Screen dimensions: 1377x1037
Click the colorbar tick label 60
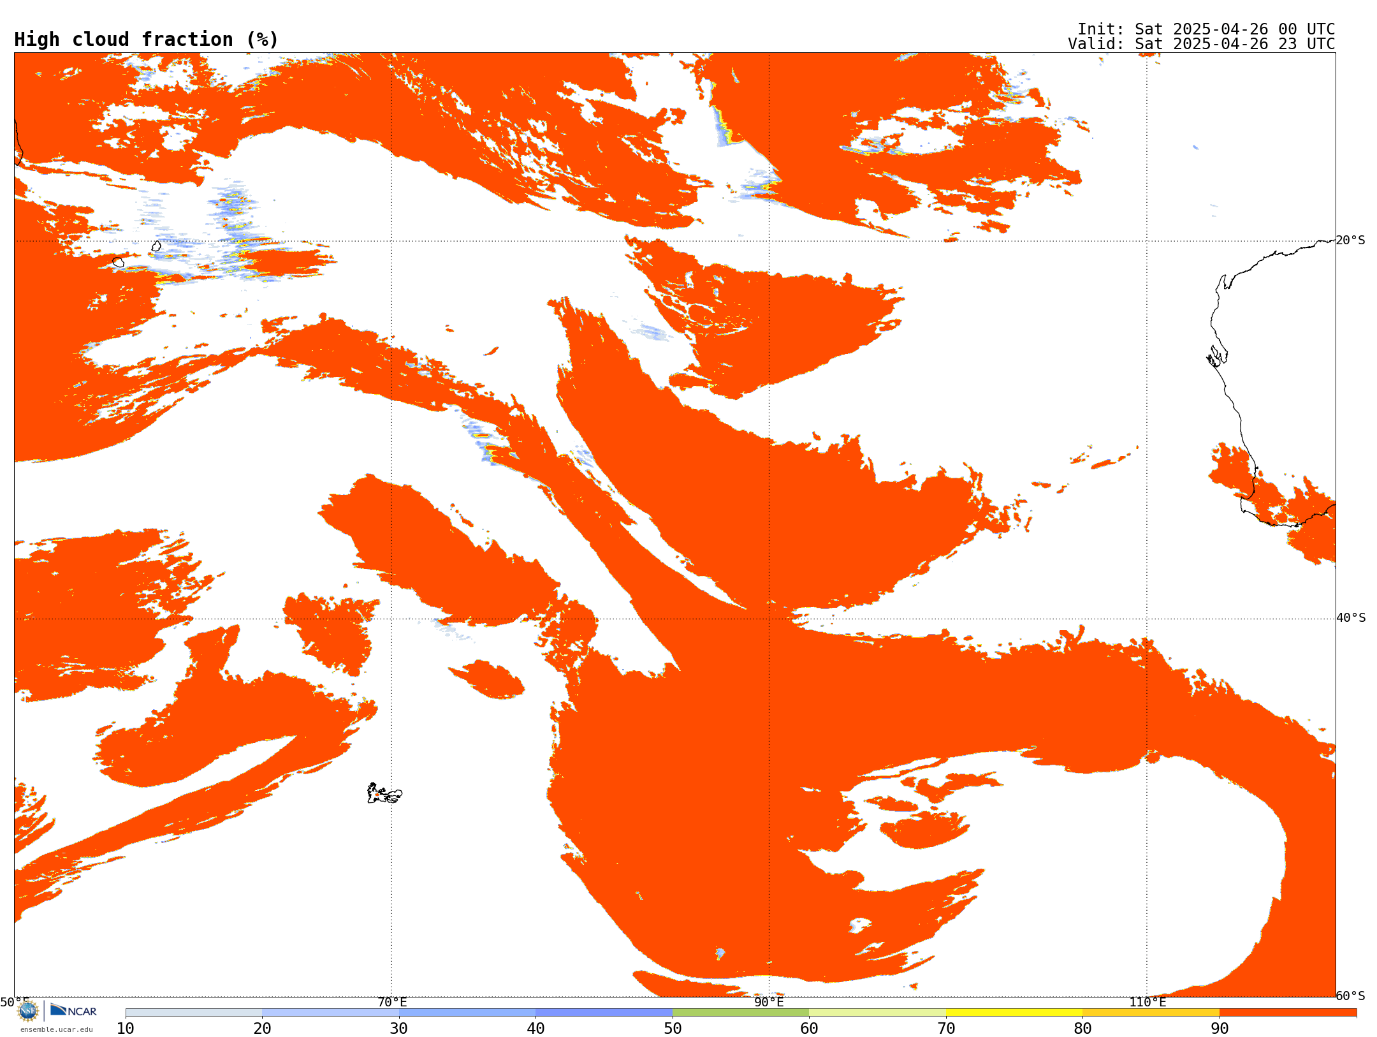point(809,1028)
